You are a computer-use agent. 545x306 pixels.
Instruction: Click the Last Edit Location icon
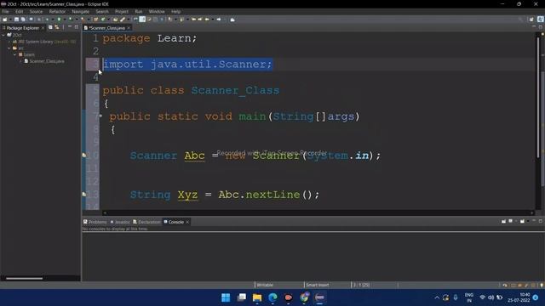193,20
